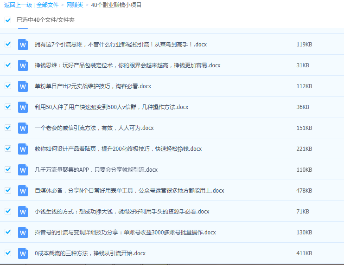344x265 pixels.
Task: Click Word icon for 几千万流量聚集的APP file
Action: click(23, 170)
